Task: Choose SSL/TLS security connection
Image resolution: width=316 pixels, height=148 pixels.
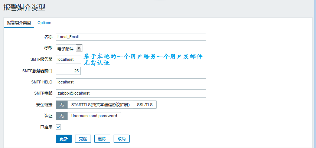Action: (145, 105)
